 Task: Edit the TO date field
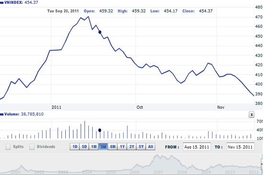(x=240, y=147)
